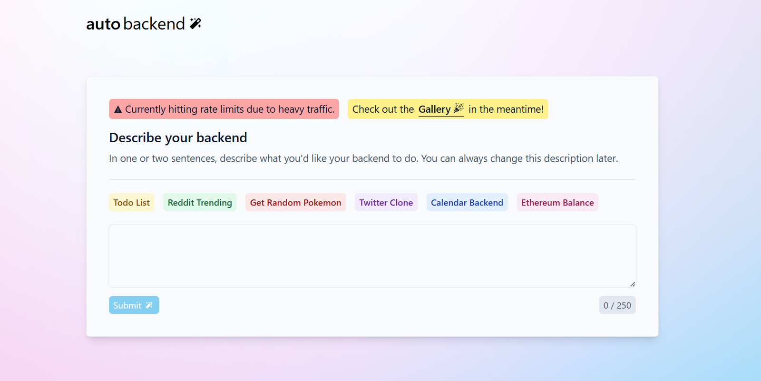This screenshot has width=761, height=381.
Task: Open the Gallery link
Action: [434, 109]
